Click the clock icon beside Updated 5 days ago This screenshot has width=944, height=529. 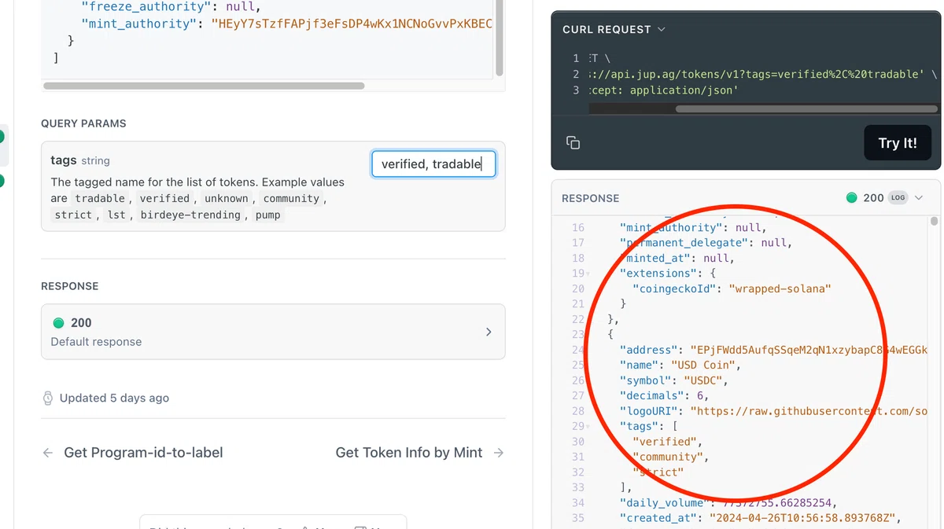point(48,398)
